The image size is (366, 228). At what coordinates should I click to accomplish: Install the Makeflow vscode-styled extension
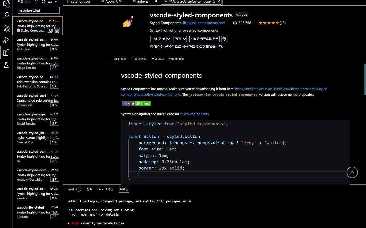tap(55, 49)
